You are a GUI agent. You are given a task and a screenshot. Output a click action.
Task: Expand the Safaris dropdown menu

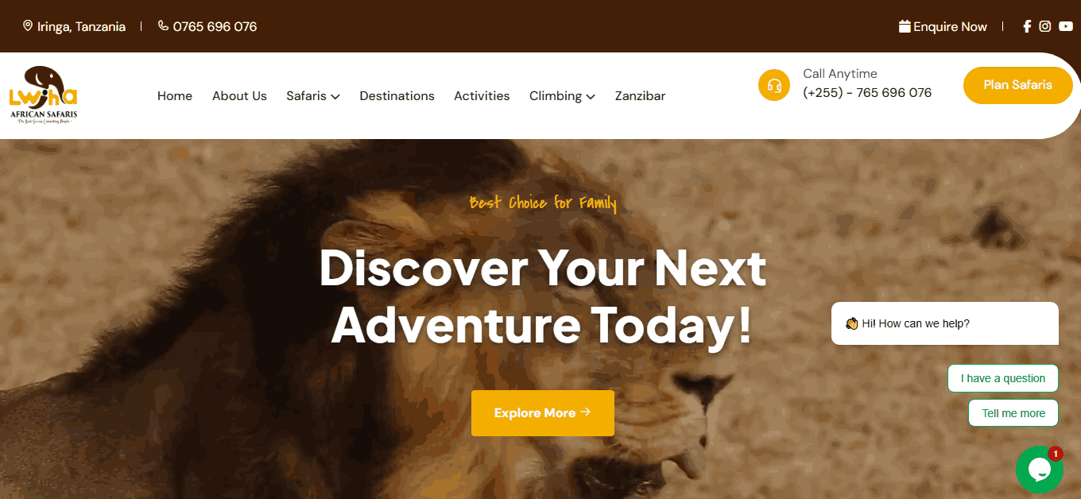click(x=313, y=95)
